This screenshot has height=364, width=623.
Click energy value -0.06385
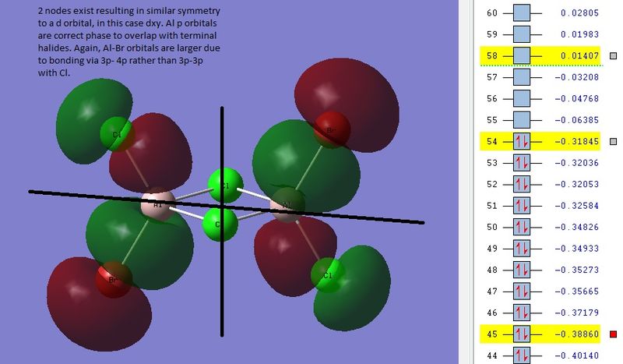point(577,121)
